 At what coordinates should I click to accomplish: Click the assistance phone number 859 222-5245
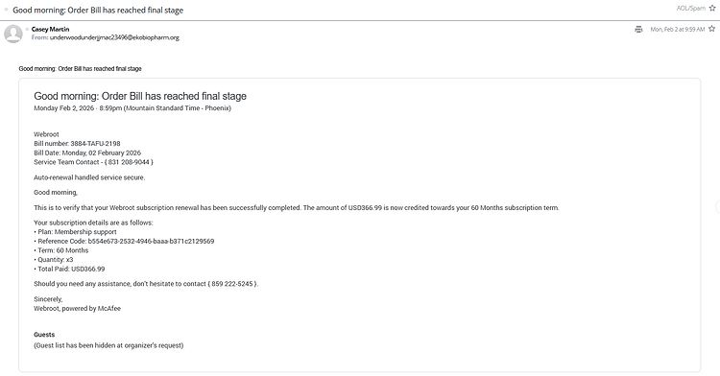tap(232, 284)
